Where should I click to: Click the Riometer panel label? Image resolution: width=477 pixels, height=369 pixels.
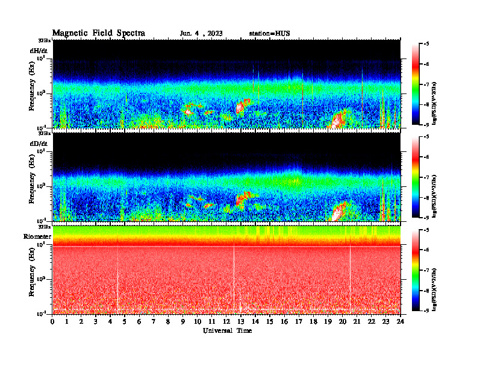37,236
